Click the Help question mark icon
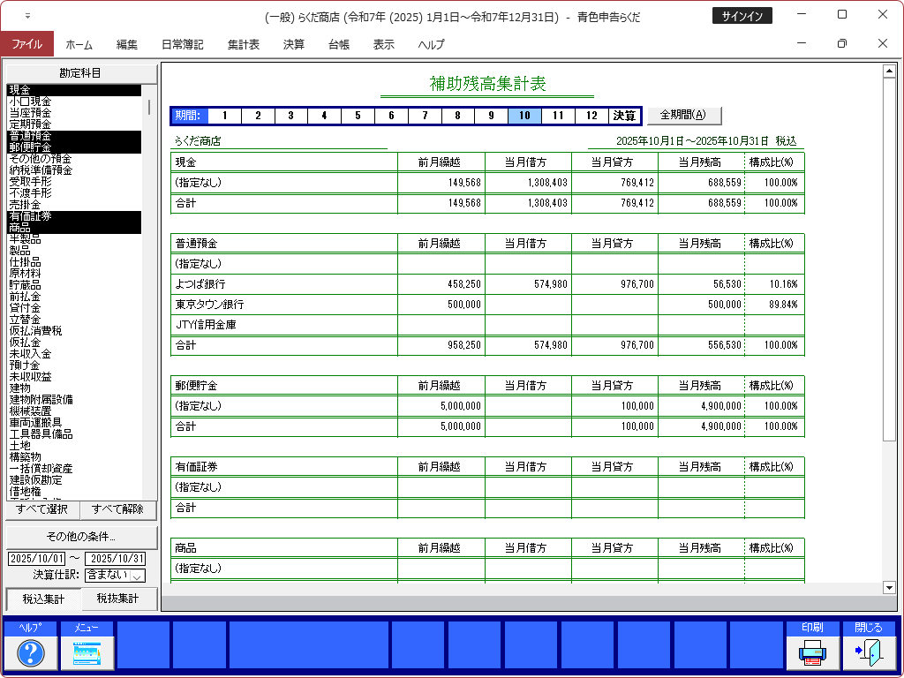The width and height of the screenshot is (904, 678). tap(31, 652)
